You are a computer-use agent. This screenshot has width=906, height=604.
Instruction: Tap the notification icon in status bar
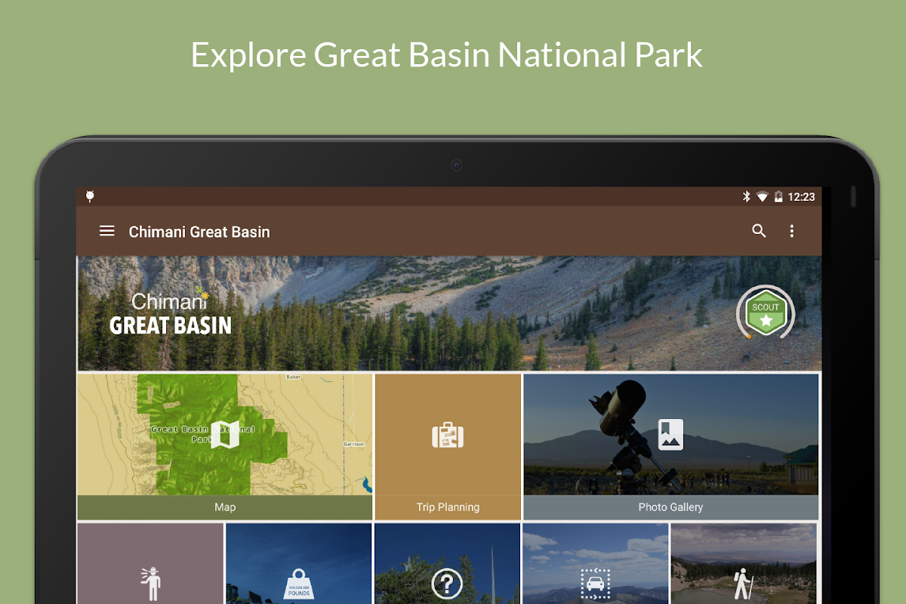coord(90,197)
